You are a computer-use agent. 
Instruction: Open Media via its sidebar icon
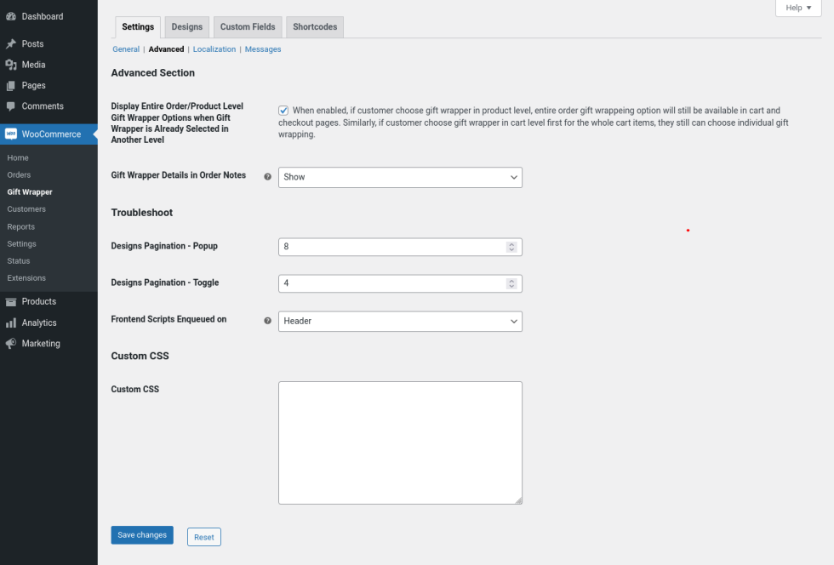coord(11,65)
